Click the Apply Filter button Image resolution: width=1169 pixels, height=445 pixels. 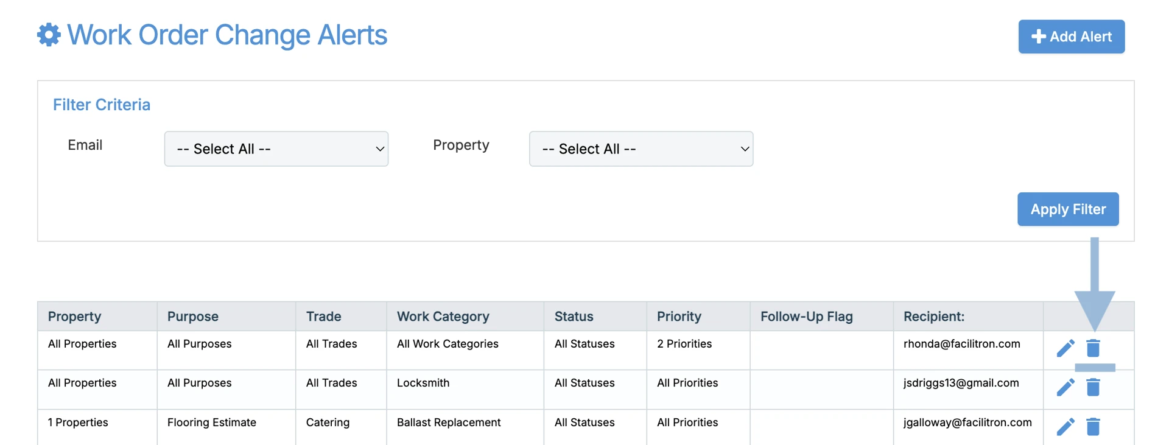(1067, 209)
